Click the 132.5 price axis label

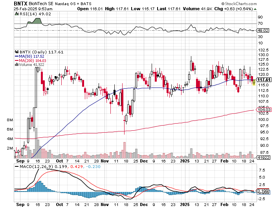tap(263, 50)
